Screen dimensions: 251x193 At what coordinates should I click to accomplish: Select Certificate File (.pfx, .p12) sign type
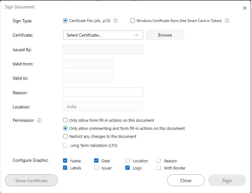(x=65, y=21)
